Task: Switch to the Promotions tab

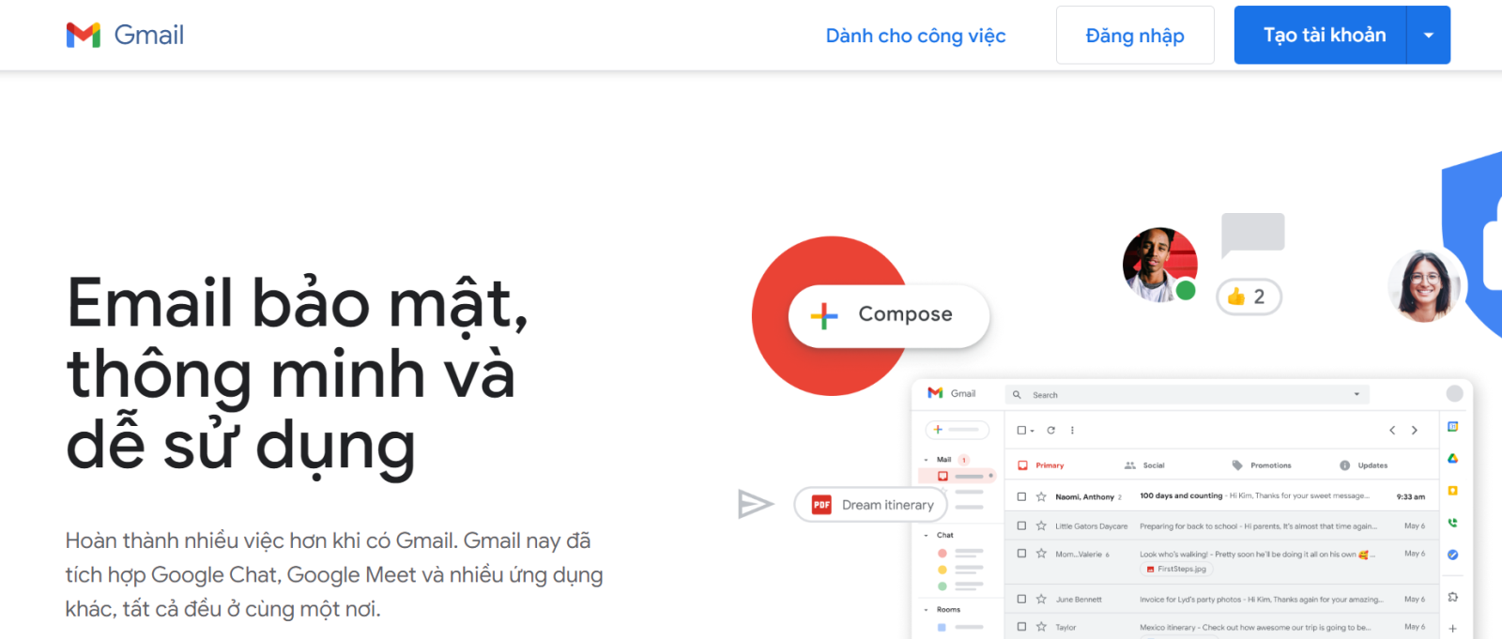Action: coord(1262,465)
